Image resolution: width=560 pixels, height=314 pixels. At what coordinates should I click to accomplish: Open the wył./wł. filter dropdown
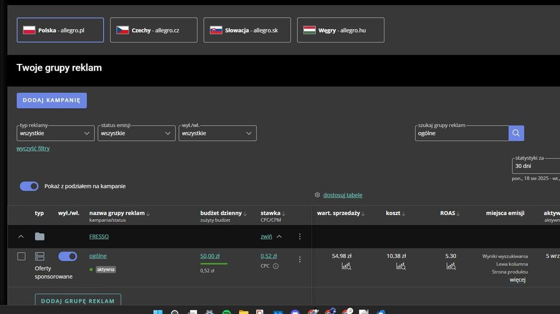(x=217, y=133)
